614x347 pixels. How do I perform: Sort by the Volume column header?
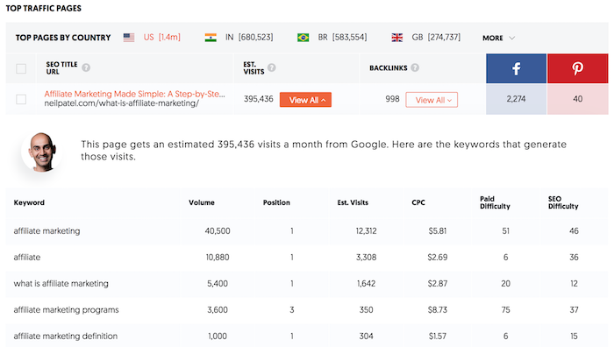coord(202,202)
